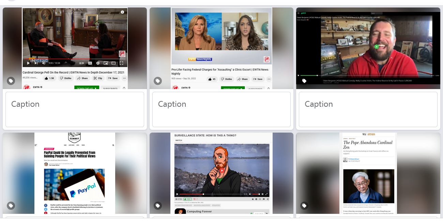443x222 pixels.
Task: Open alt-text tag on Cardinal George Pell image
Action: pyautogui.click(x=11, y=81)
